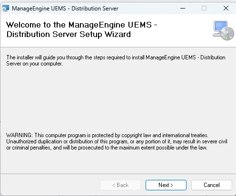The height and width of the screenshot is (196, 236).
Task: Close the installer window with X
Action: (x=226, y=8)
